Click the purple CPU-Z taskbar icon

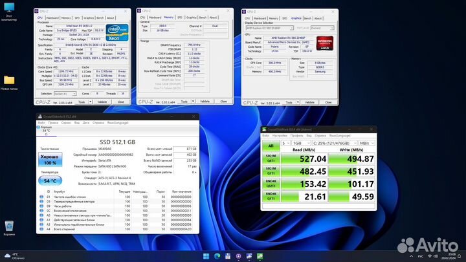pos(238,256)
